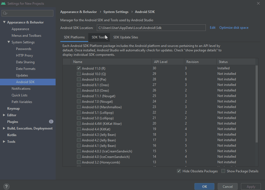Click the Android SDK Location path field

click(151, 28)
